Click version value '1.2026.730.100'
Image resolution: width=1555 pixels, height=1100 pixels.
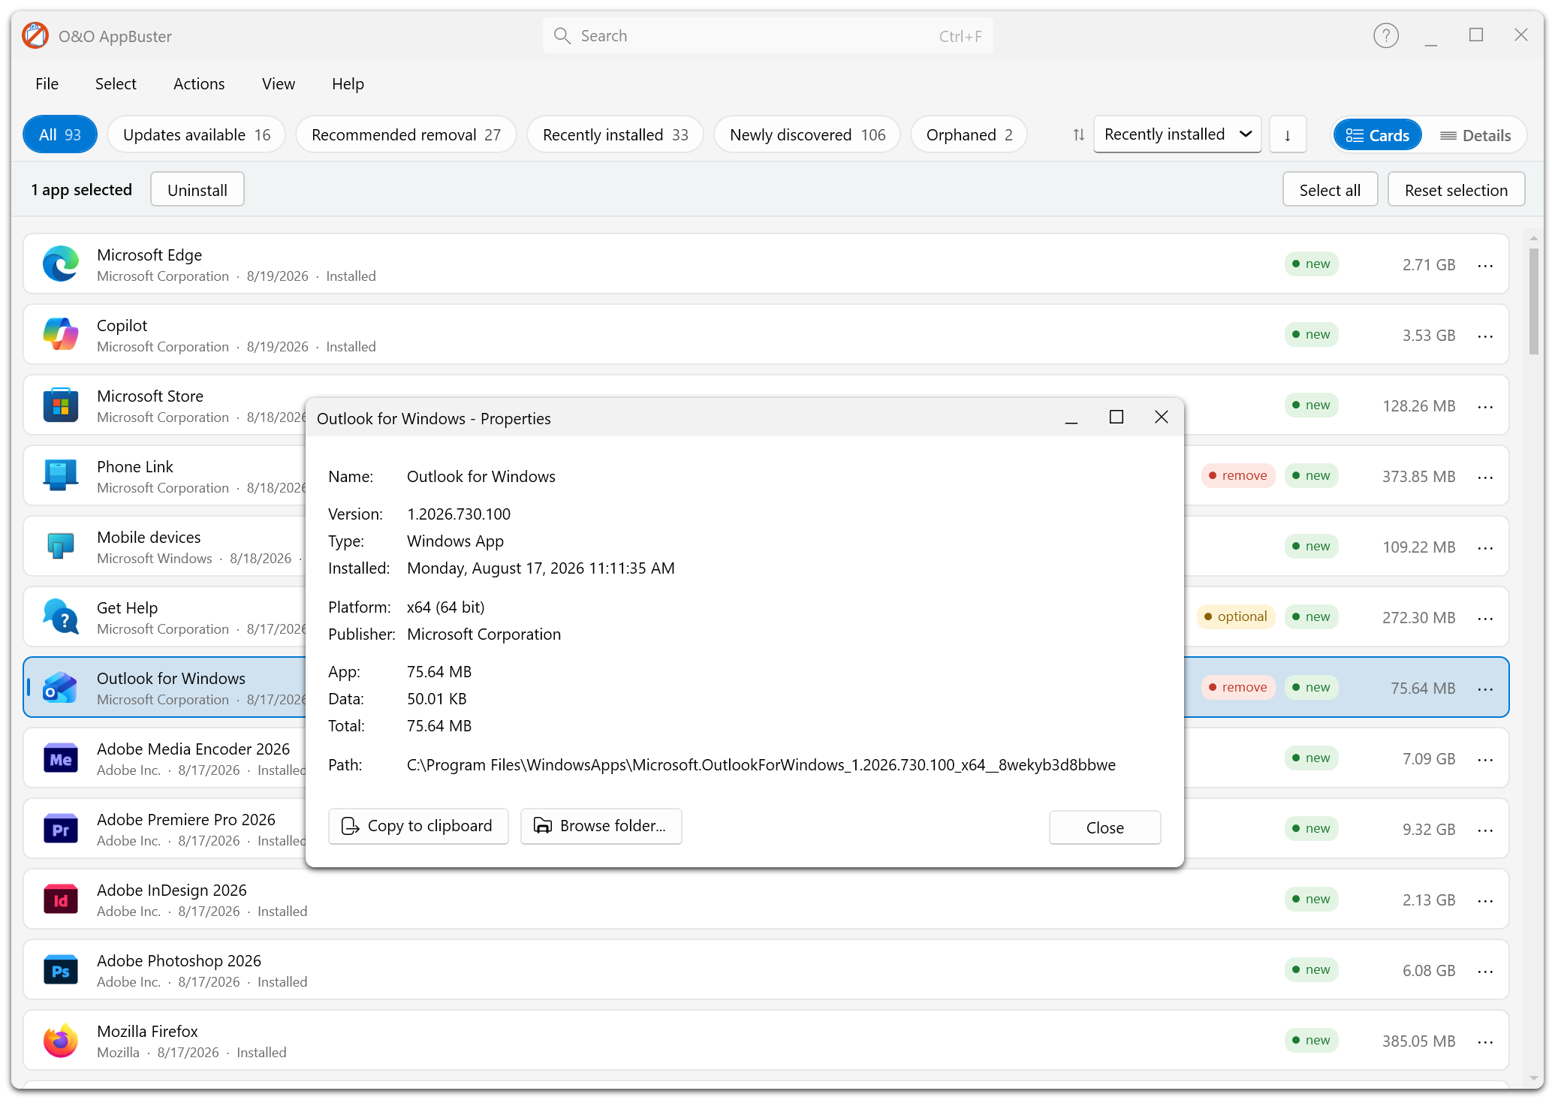459,514
